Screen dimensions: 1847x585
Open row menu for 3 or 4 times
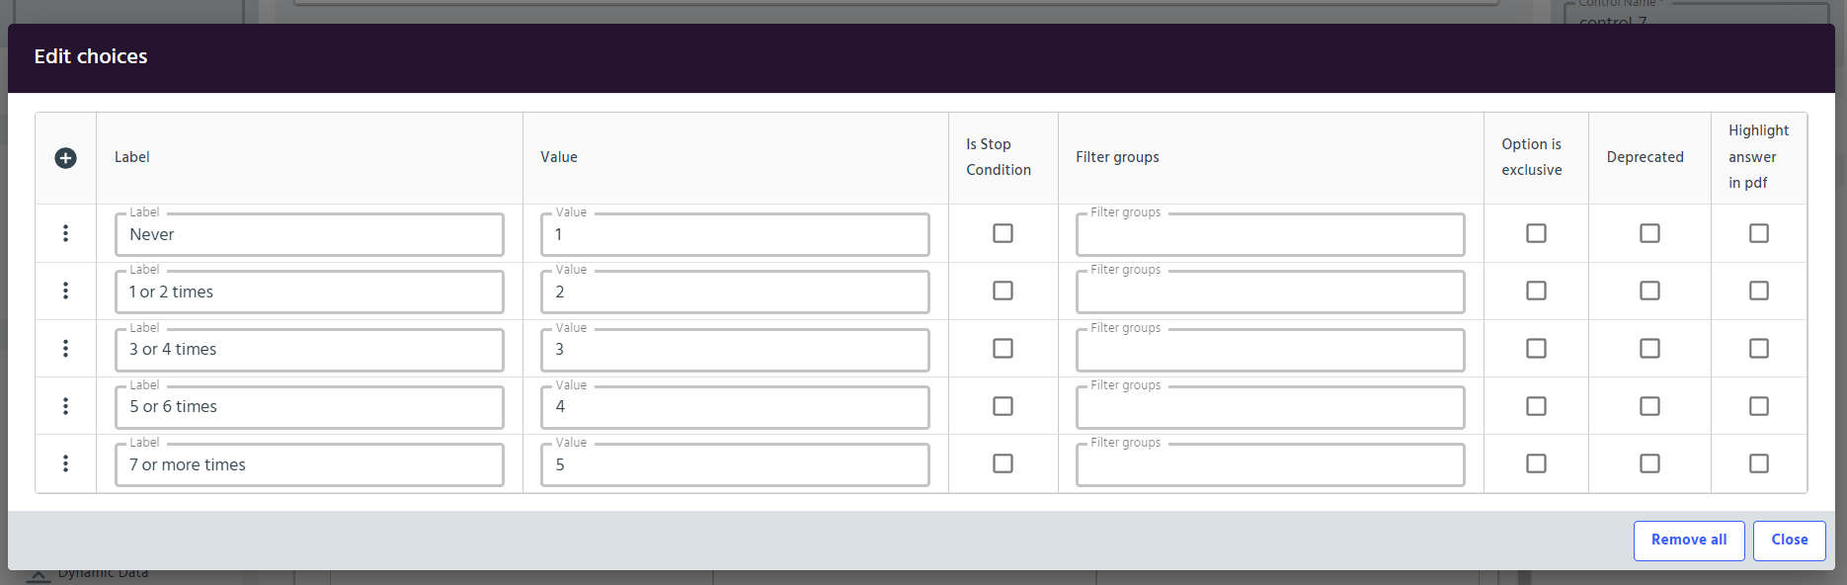pos(65,348)
